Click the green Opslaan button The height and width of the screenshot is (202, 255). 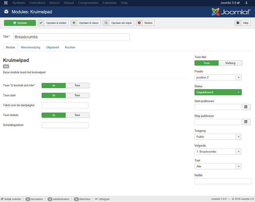[20, 23]
